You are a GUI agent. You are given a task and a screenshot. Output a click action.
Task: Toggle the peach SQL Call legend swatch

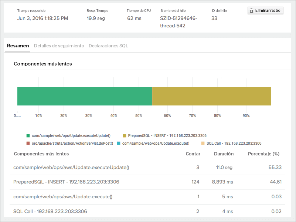click(x=203, y=143)
